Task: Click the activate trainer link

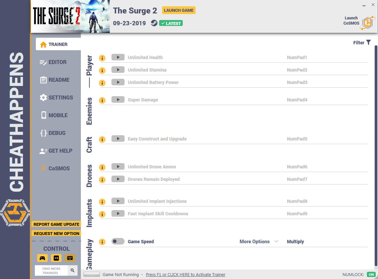Action: coord(186,275)
